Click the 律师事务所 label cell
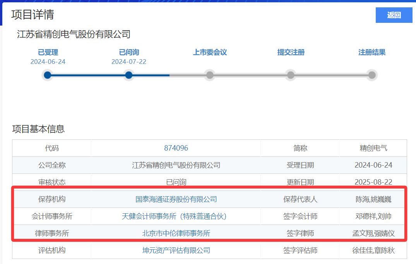The height and width of the screenshot is (264, 416). coord(52,233)
